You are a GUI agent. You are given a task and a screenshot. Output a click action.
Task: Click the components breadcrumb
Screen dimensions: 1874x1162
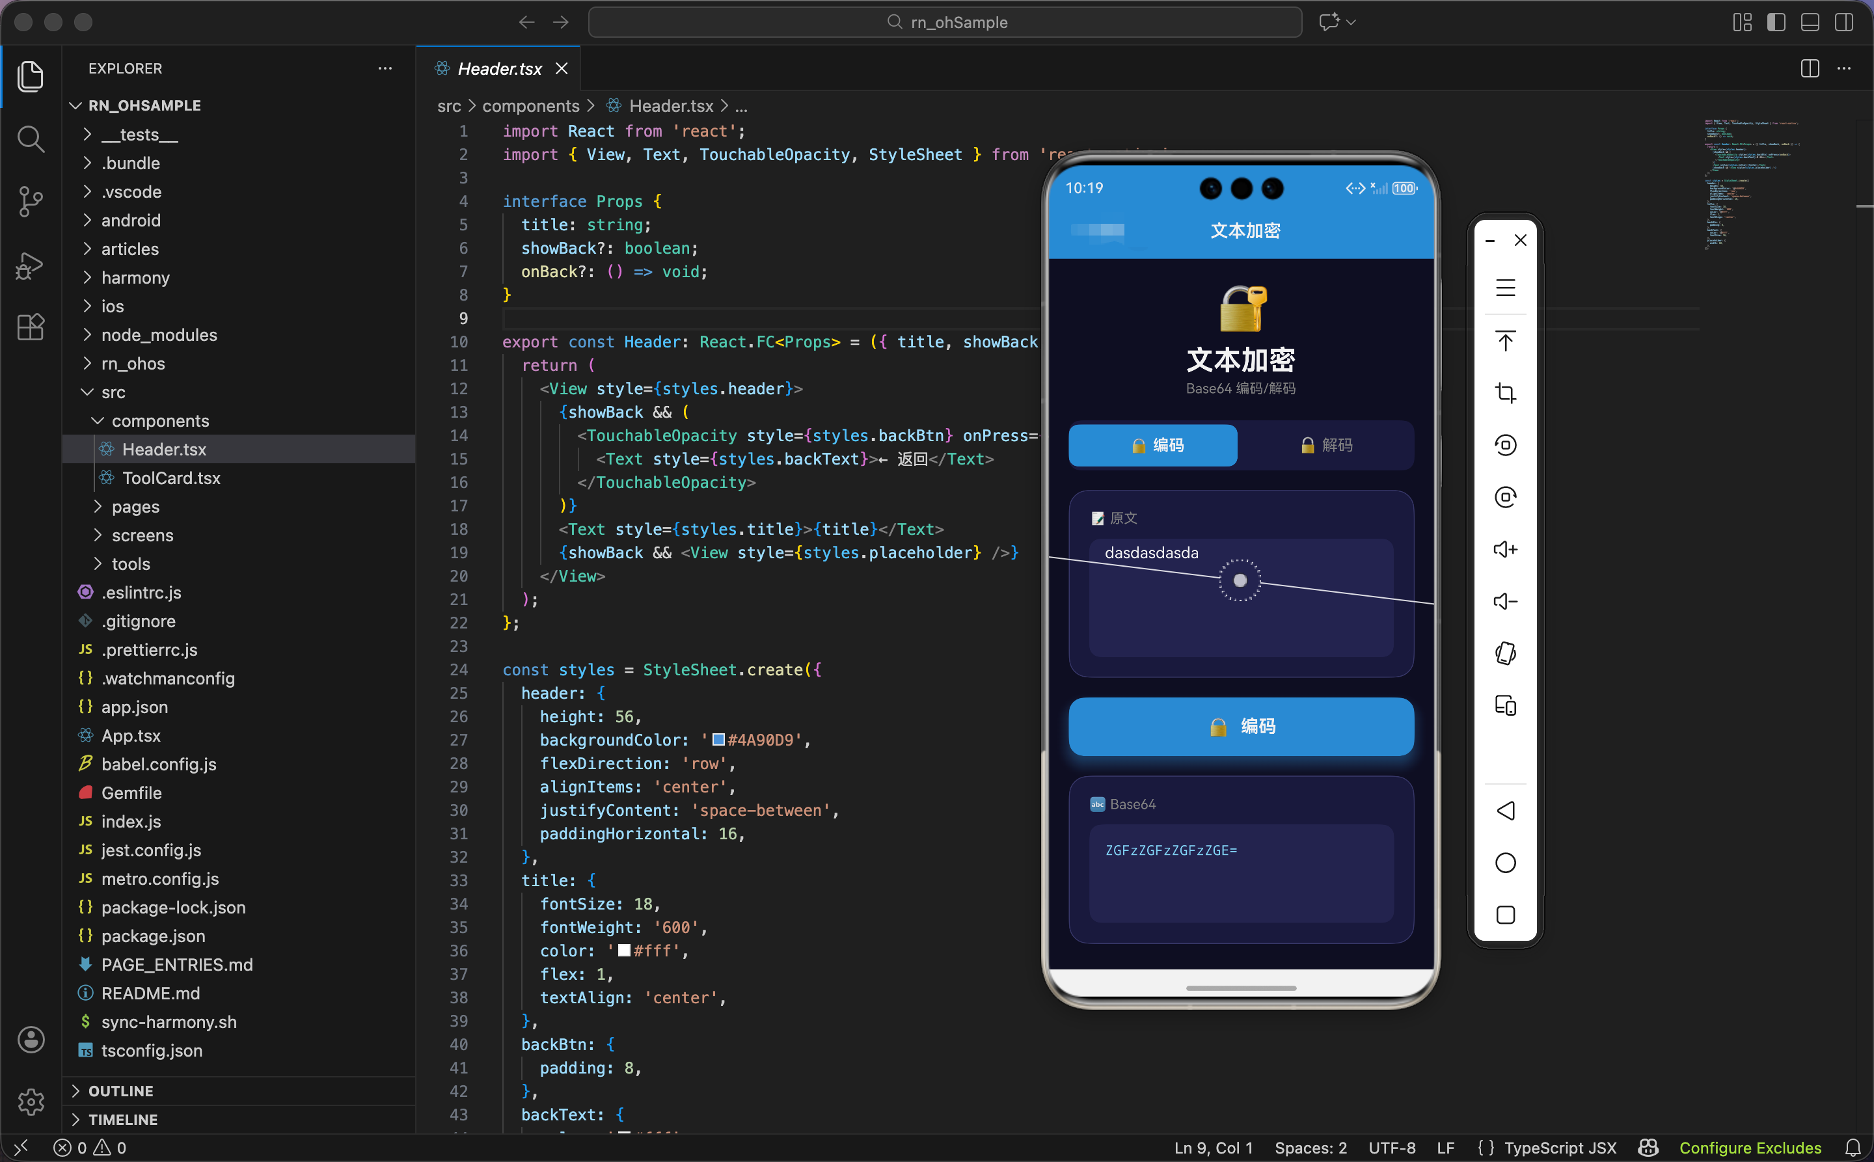click(x=530, y=106)
